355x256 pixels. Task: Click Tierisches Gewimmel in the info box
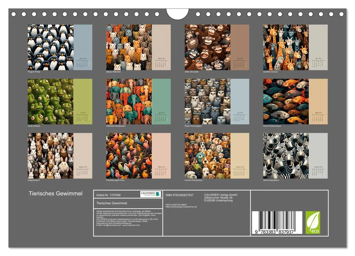point(112,203)
